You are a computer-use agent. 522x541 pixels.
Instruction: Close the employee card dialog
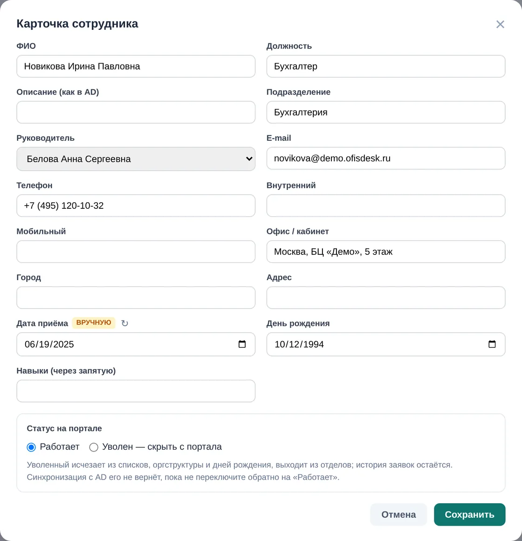point(500,24)
